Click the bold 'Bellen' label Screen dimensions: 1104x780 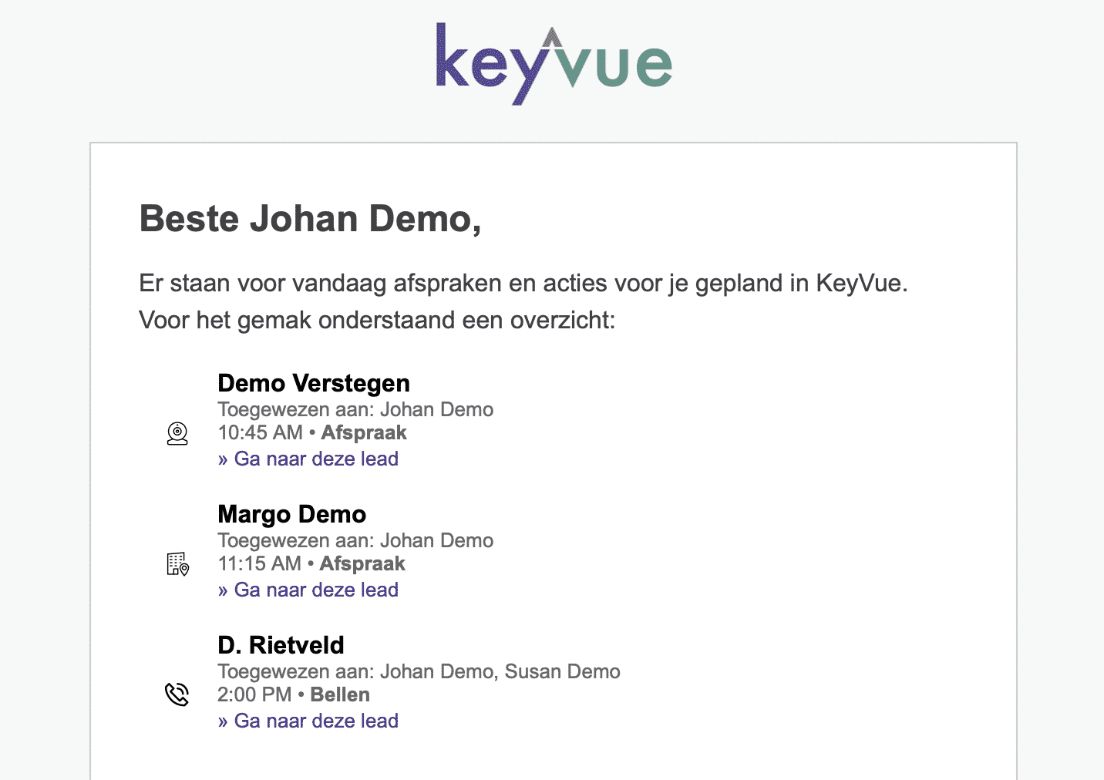pos(340,694)
